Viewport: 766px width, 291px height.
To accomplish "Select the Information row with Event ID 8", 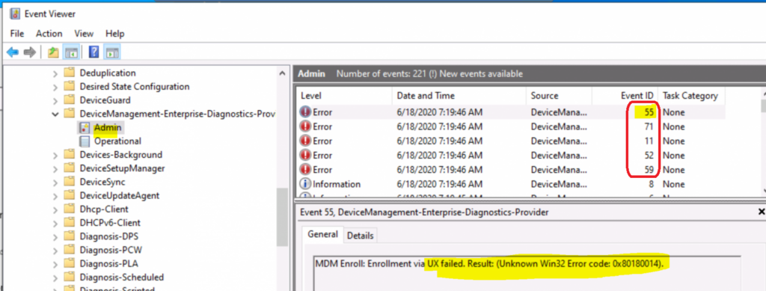I will (510, 184).
